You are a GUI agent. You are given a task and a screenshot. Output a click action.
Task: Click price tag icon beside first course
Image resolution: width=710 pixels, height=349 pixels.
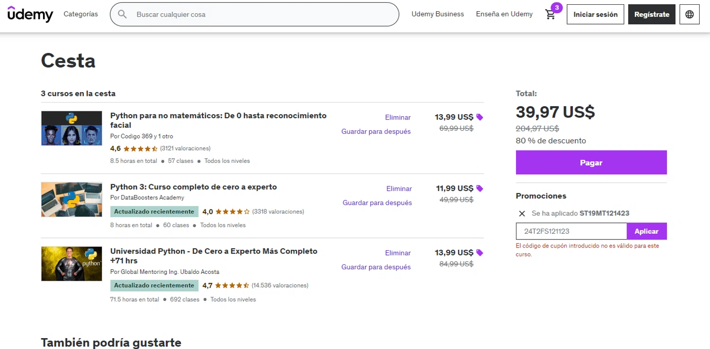coord(479,117)
